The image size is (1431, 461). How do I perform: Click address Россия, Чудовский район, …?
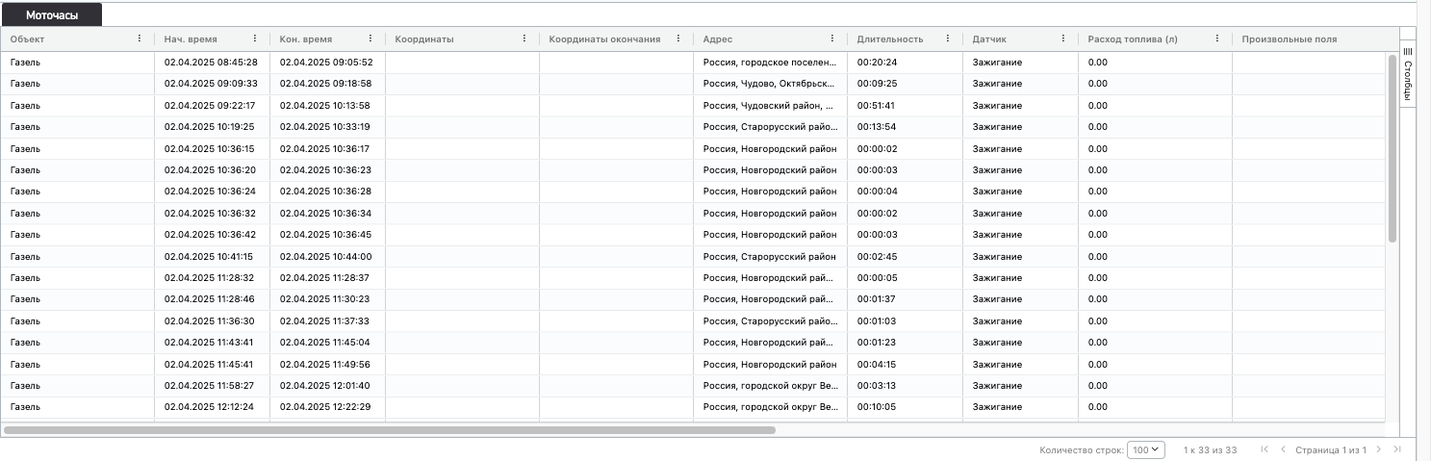point(768,105)
